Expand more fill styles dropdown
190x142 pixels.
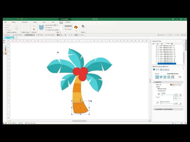[x=180, y=77]
